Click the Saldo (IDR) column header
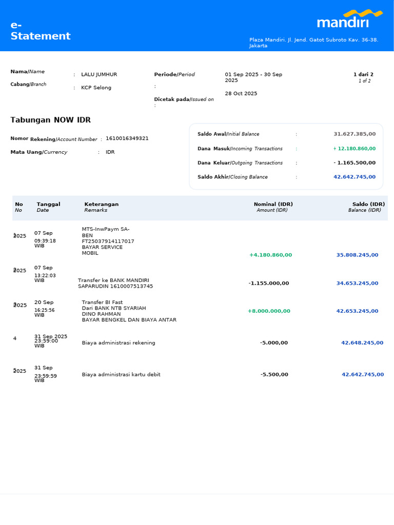Screen dimensions: 394x525 (368, 204)
